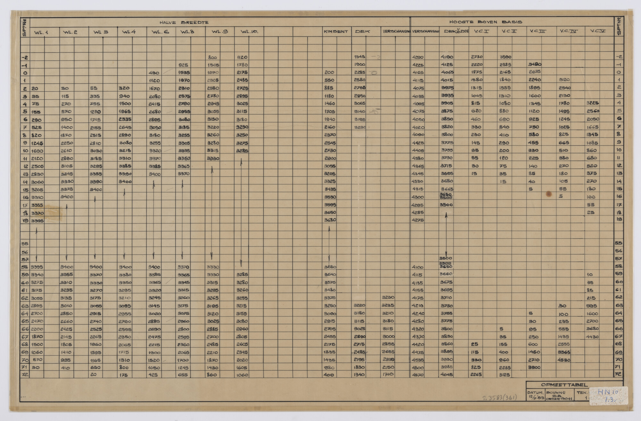Click the V.C.I column header

click(481, 31)
